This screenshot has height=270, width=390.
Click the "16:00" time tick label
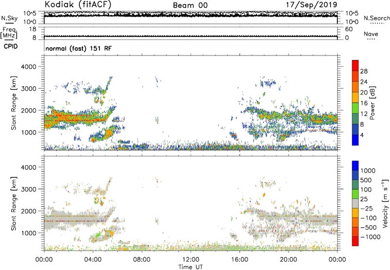(x=239, y=260)
